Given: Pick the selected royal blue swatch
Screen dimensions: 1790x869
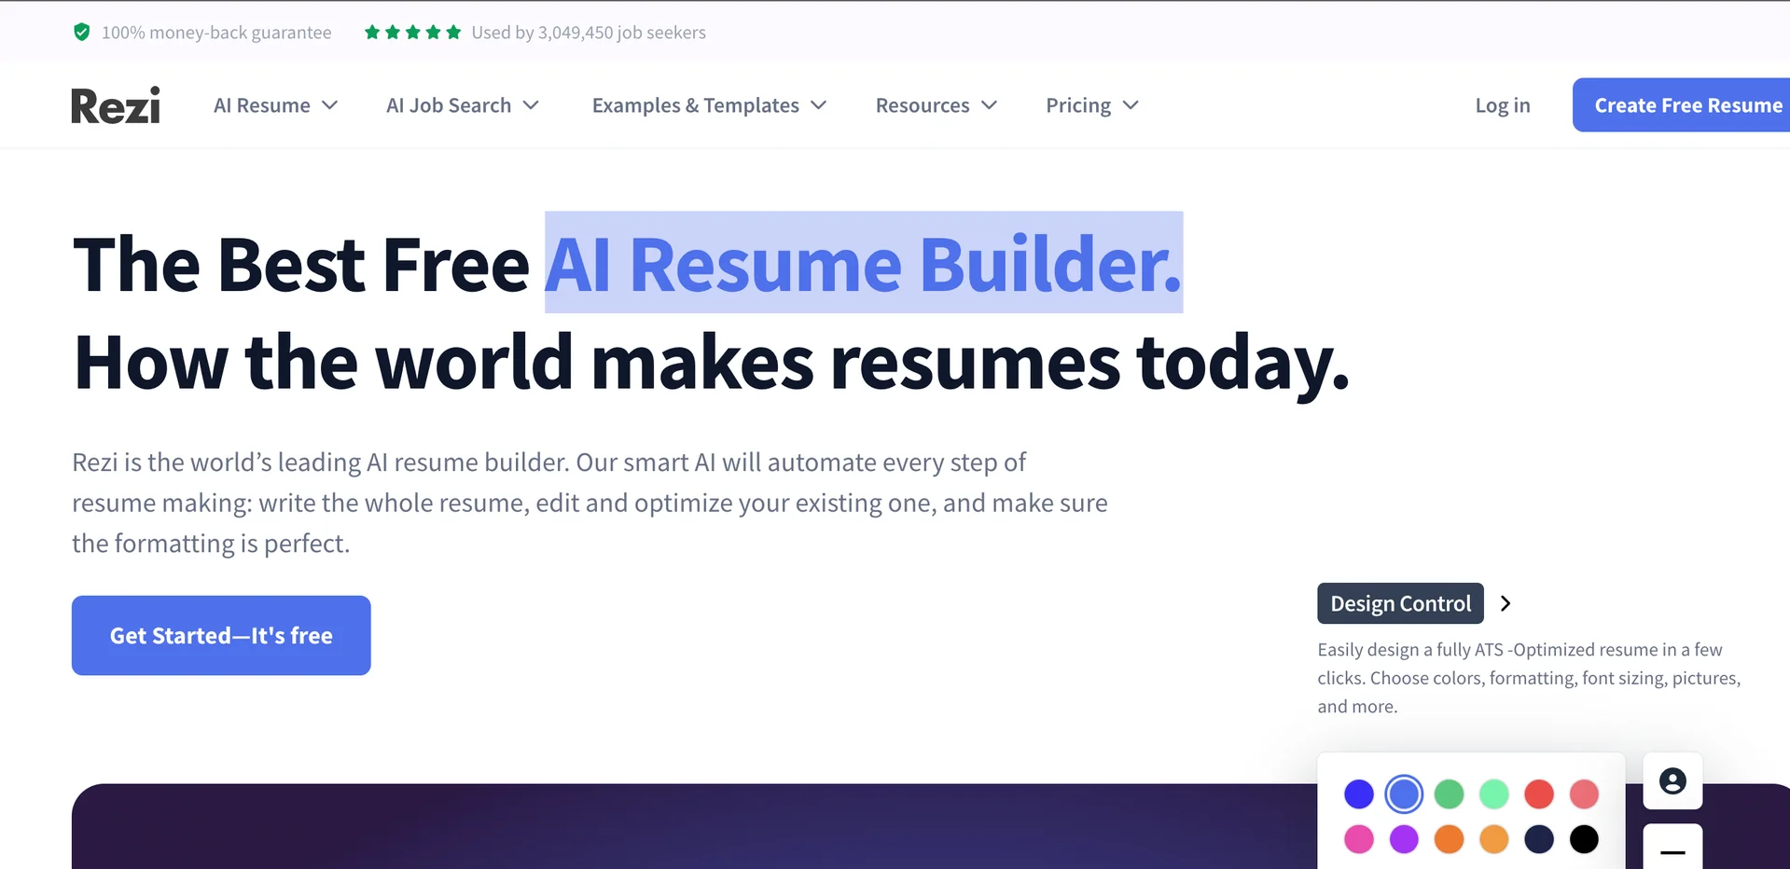Looking at the screenshot, I should tap(1404, 794).
